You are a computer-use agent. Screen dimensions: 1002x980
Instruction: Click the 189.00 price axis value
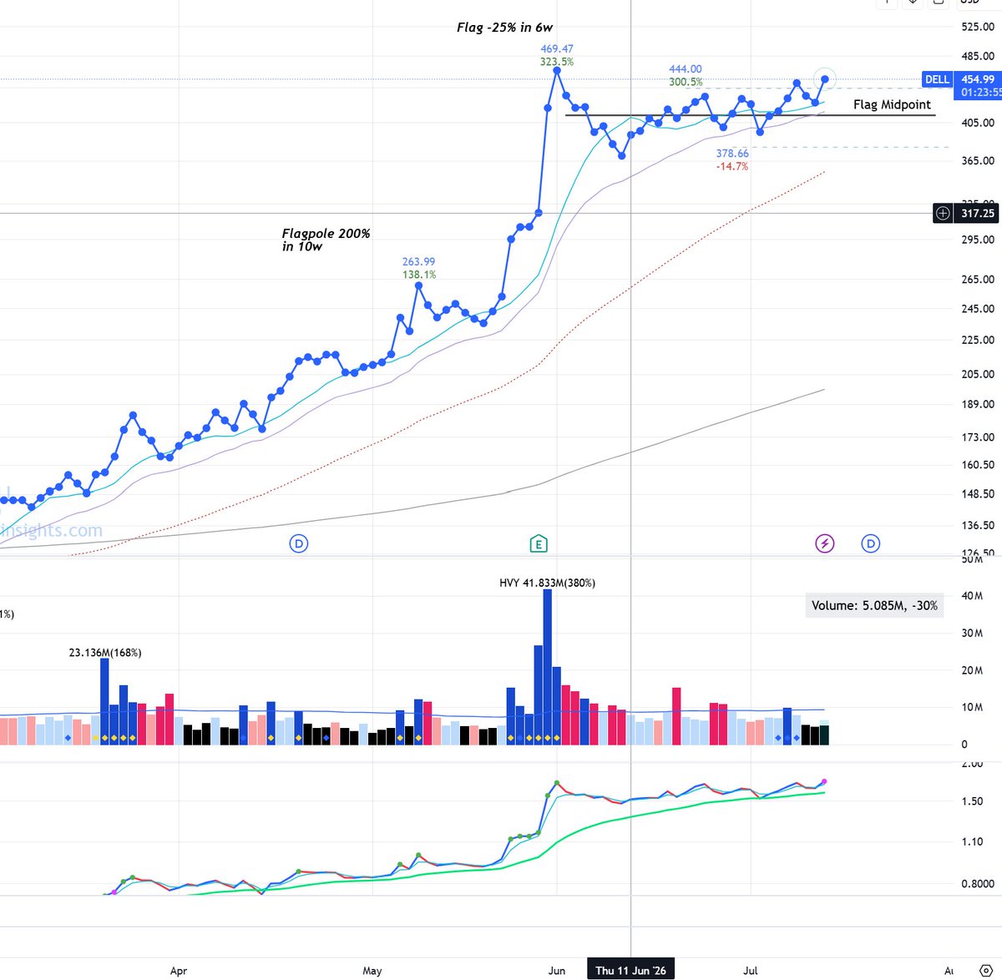tap(977, 405)
